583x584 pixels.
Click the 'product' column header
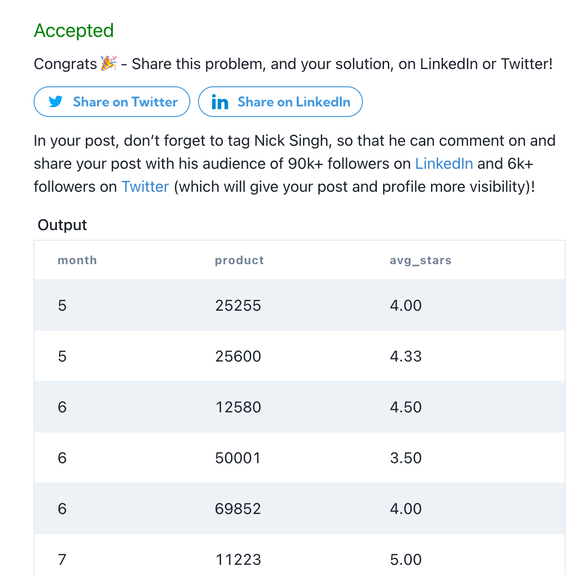point(239,260)
